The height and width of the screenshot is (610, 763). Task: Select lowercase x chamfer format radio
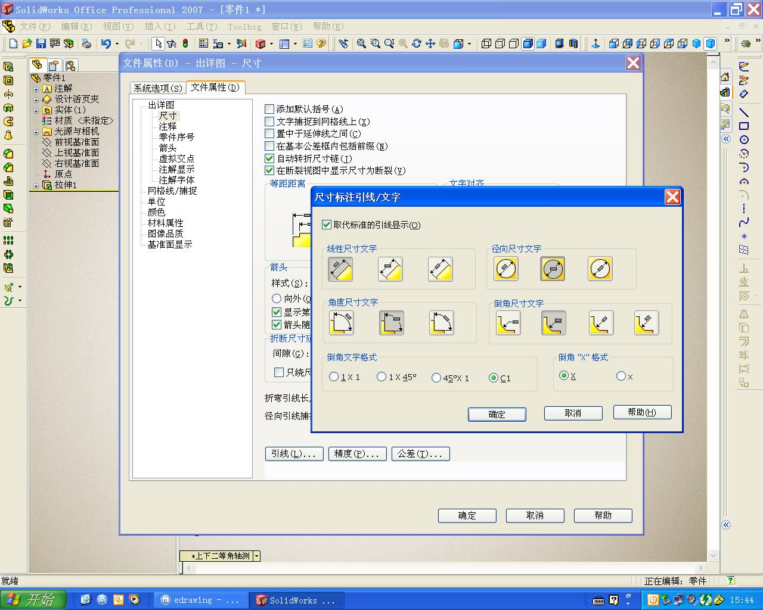click(x=621, y=376)
